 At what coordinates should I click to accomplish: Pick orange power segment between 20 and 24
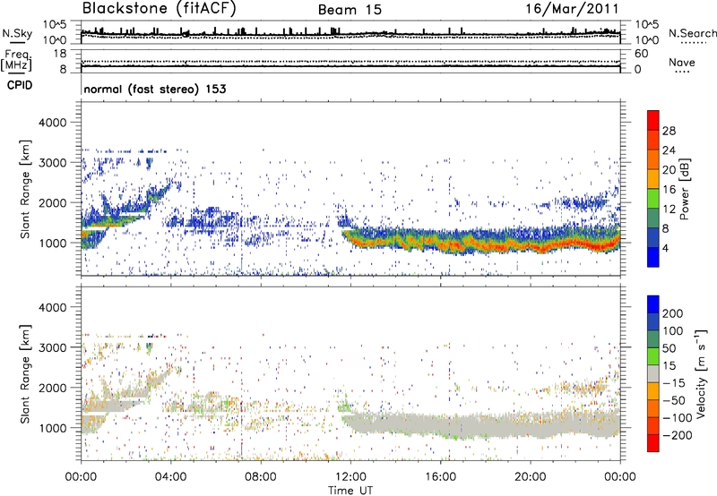tap(653, 160)
